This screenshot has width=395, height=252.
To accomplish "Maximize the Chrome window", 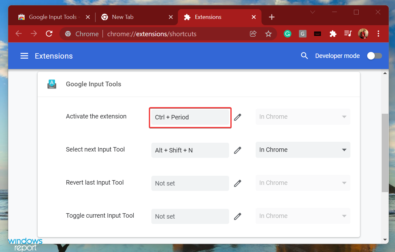I will click(356, 12).
